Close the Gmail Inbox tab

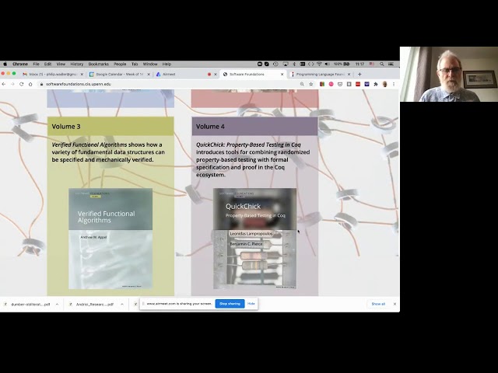point(82,75)
